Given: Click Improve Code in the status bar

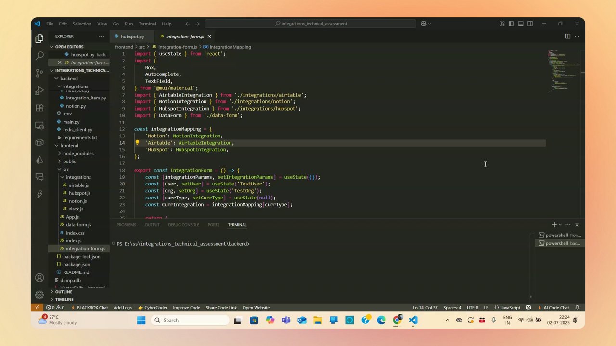Looking at the screenshot, I should tap(186, 308).
